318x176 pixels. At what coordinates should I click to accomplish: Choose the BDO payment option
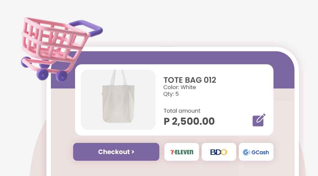click(219, 152)
